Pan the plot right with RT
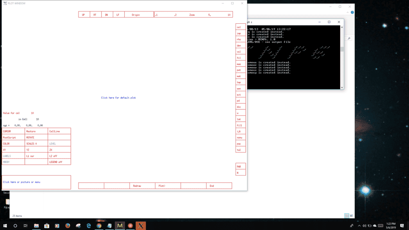 click(95, 15)
